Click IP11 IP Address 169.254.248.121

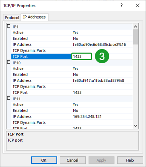[87, 116]
